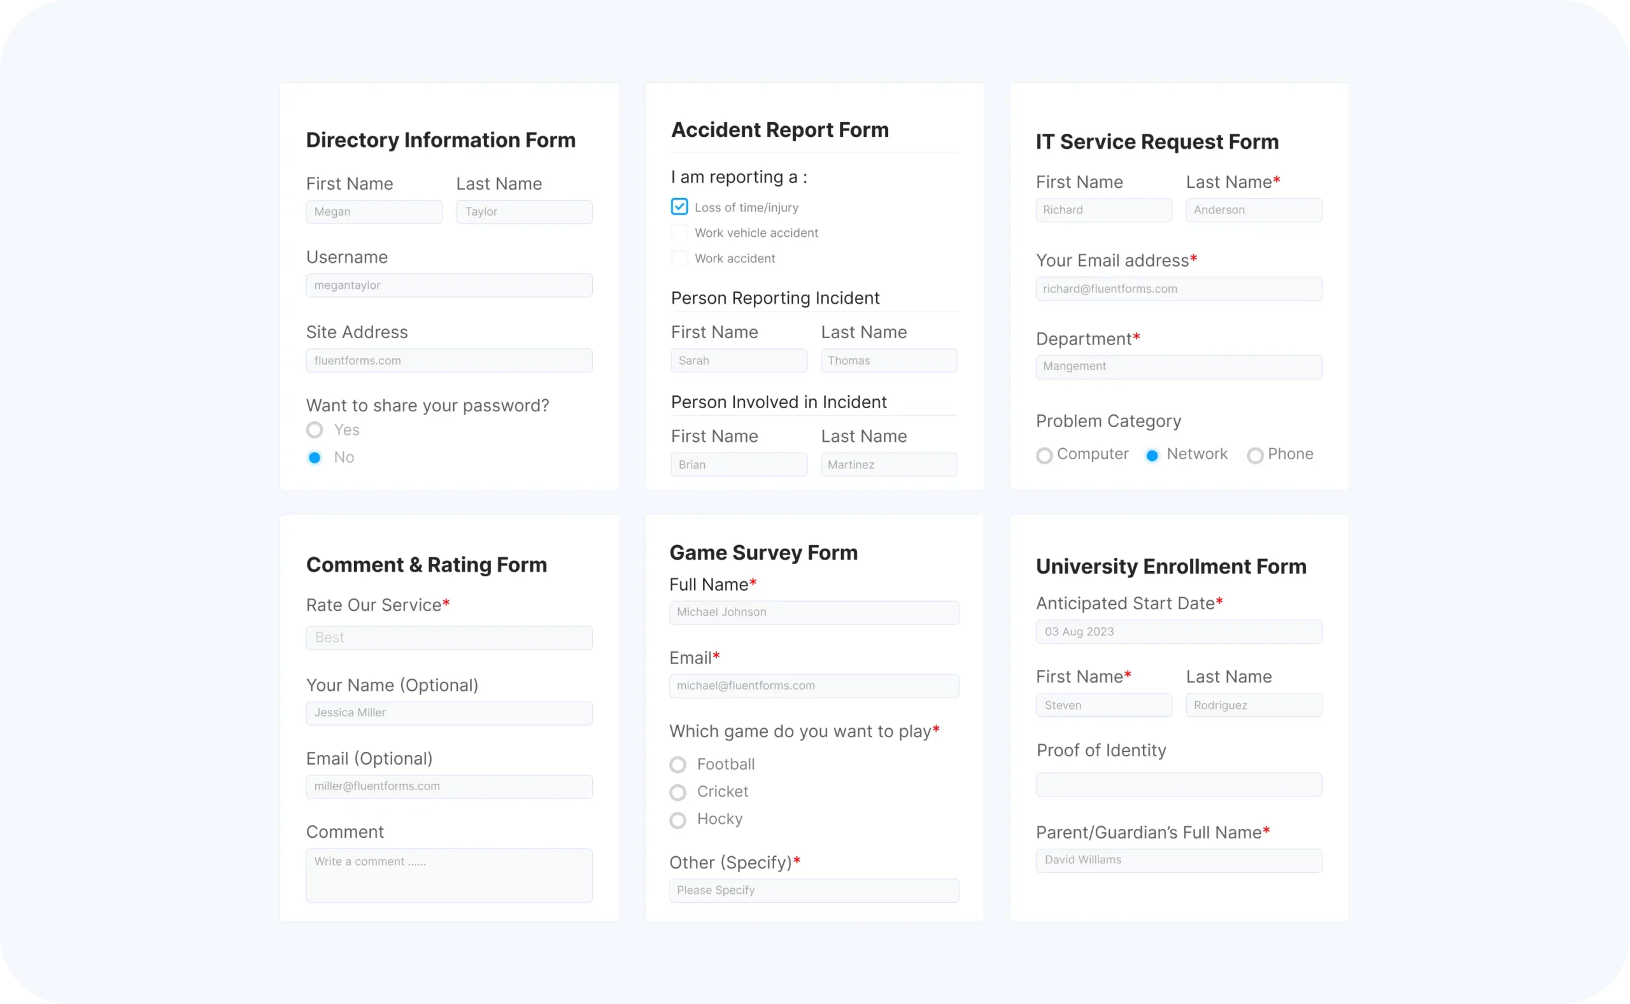This screenshot has width=1630, height=1004.
Task: Click Parent/Guardian's Full Name field
Action: coord(1179,860)
